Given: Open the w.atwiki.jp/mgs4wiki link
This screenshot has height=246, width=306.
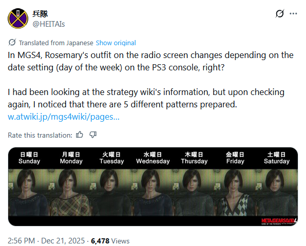Looking at the screenshot, I should pyautogui.click(x=64, y=117).
